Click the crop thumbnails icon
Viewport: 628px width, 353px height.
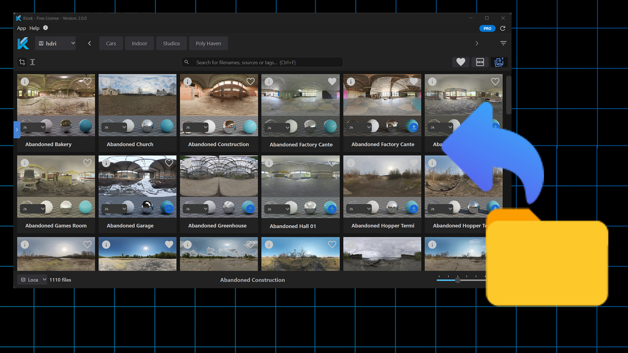pos(22,62)
